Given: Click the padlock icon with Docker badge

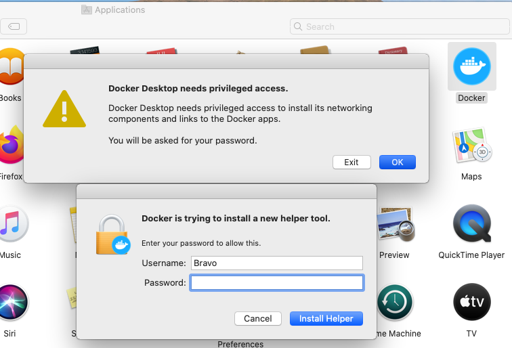Looking at the screenshot, I should [113, 234].
